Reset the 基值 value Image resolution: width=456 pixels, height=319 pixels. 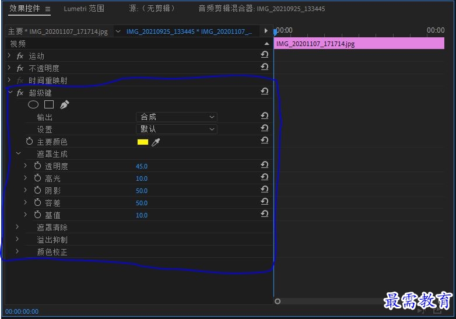click(x=264, y=213)
